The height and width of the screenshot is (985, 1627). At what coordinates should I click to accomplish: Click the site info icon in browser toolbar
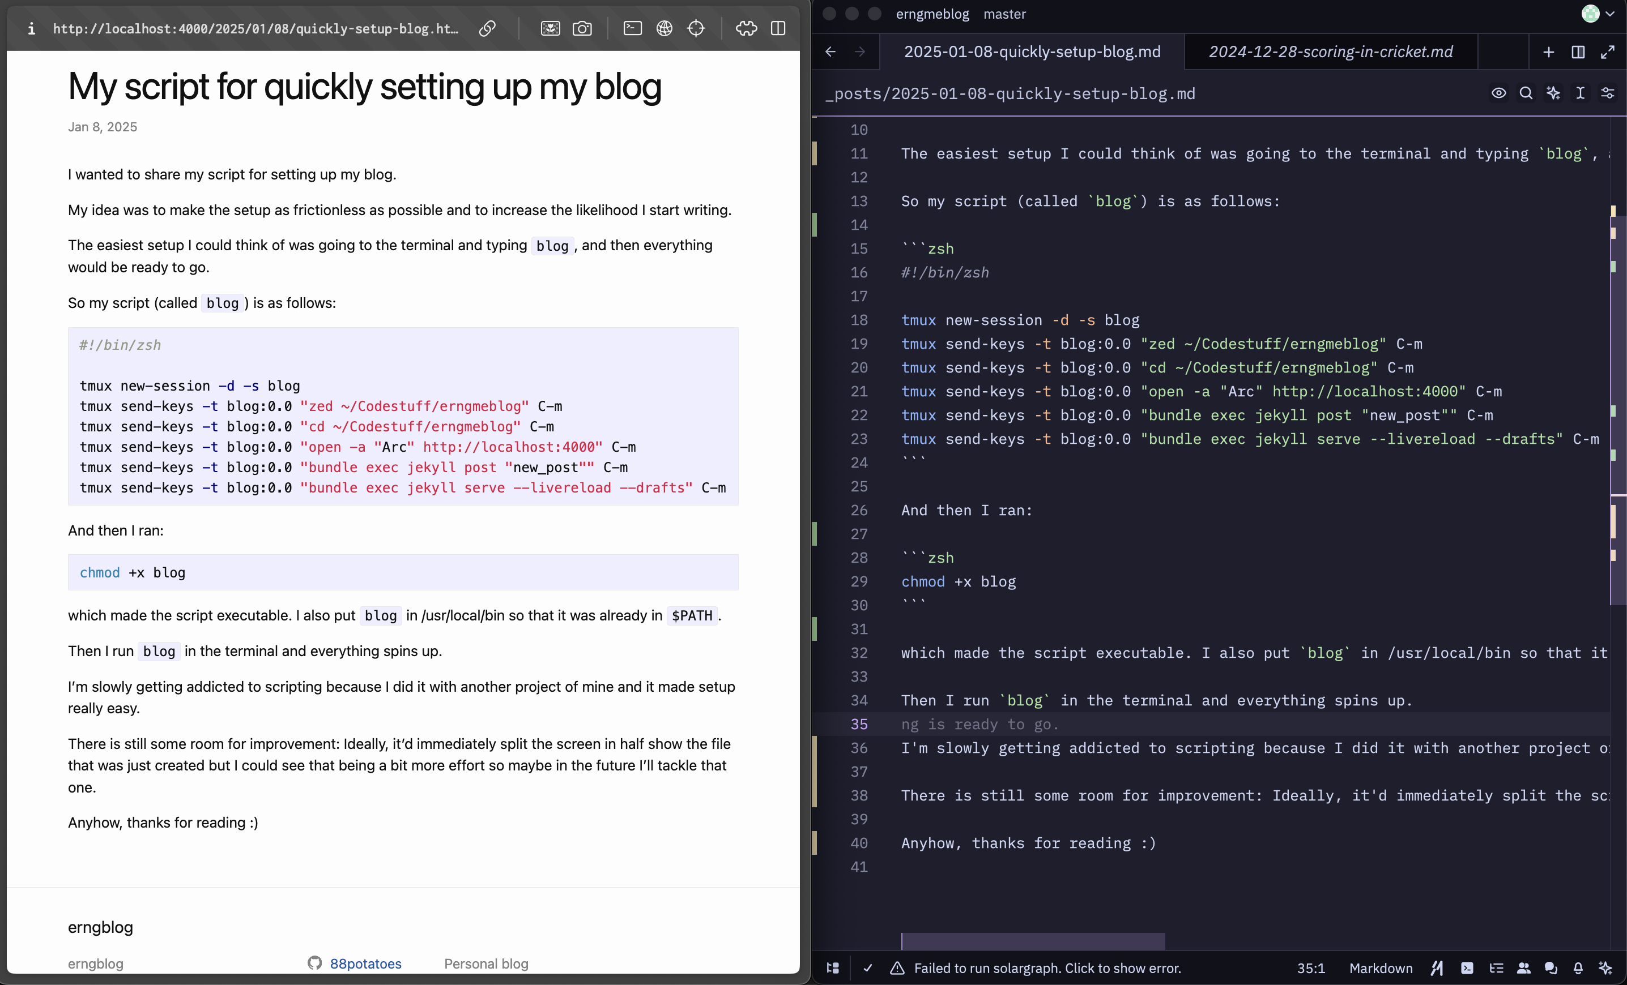(x=31, y=28)
